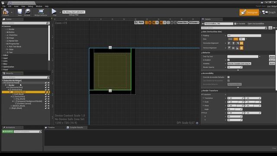Select top vertical alignment icon
Screen dimensions: 277x156
tap(229, 48)
